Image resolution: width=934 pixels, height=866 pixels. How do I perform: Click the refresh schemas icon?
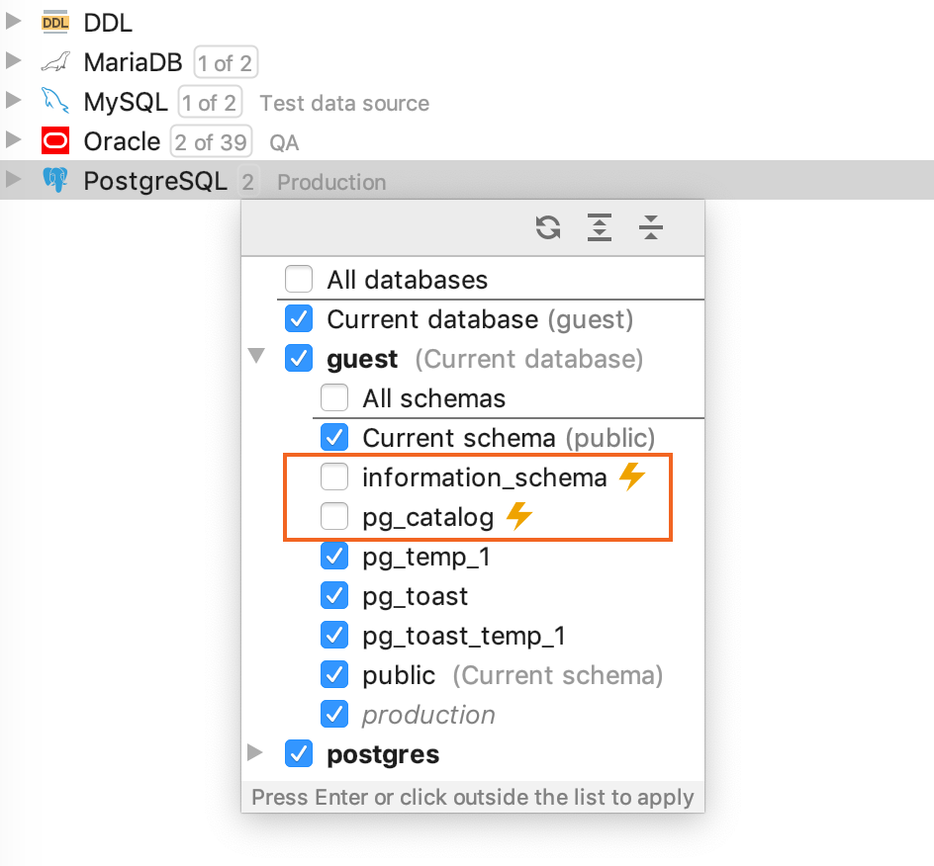point(547,226)
